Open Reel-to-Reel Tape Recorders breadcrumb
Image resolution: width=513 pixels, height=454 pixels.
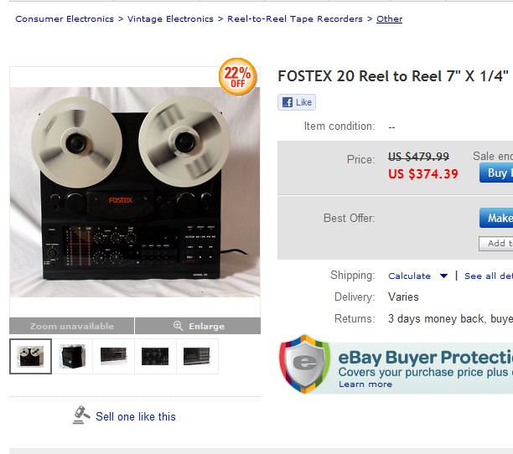click(295, 18)
